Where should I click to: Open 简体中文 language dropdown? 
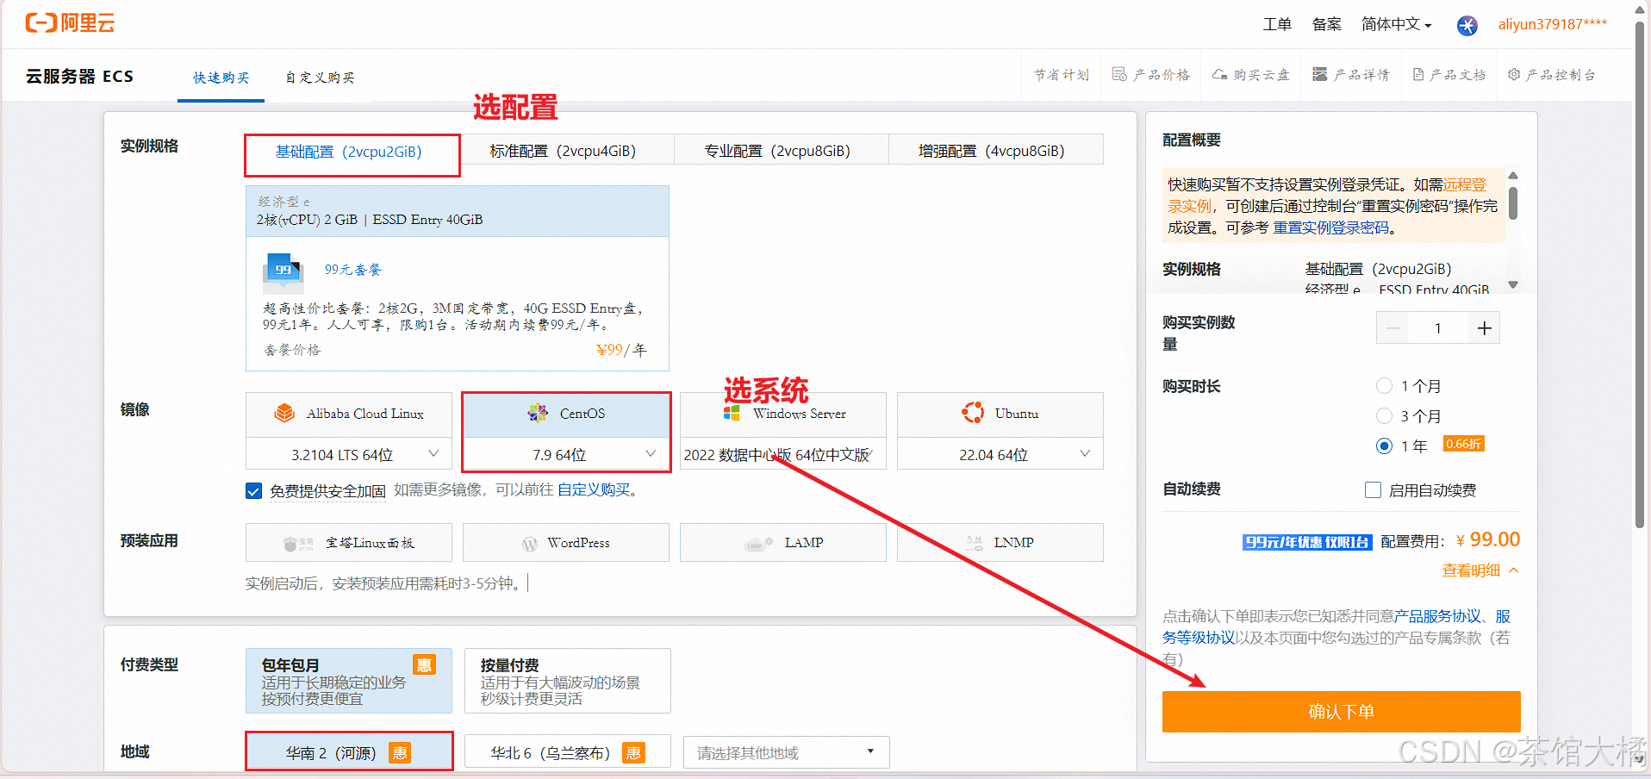coord(1396,24)
